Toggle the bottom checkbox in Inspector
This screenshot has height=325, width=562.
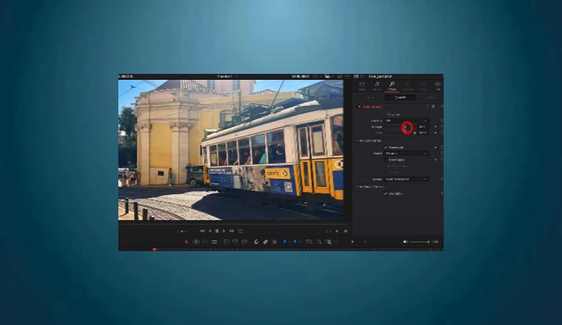click(x=386, y=193)
